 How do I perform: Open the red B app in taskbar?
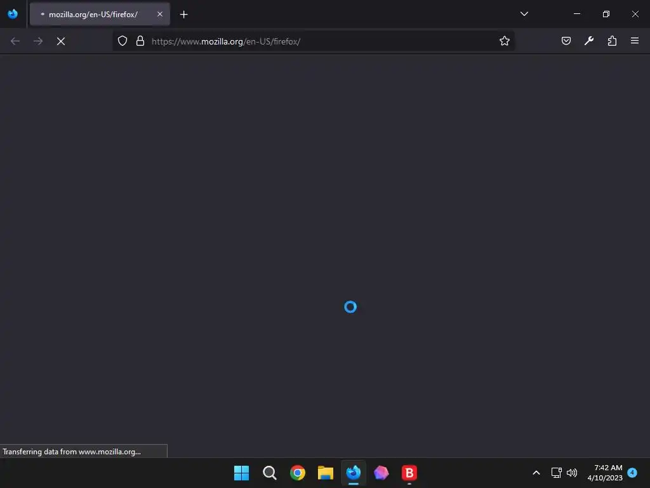(409, 473)
